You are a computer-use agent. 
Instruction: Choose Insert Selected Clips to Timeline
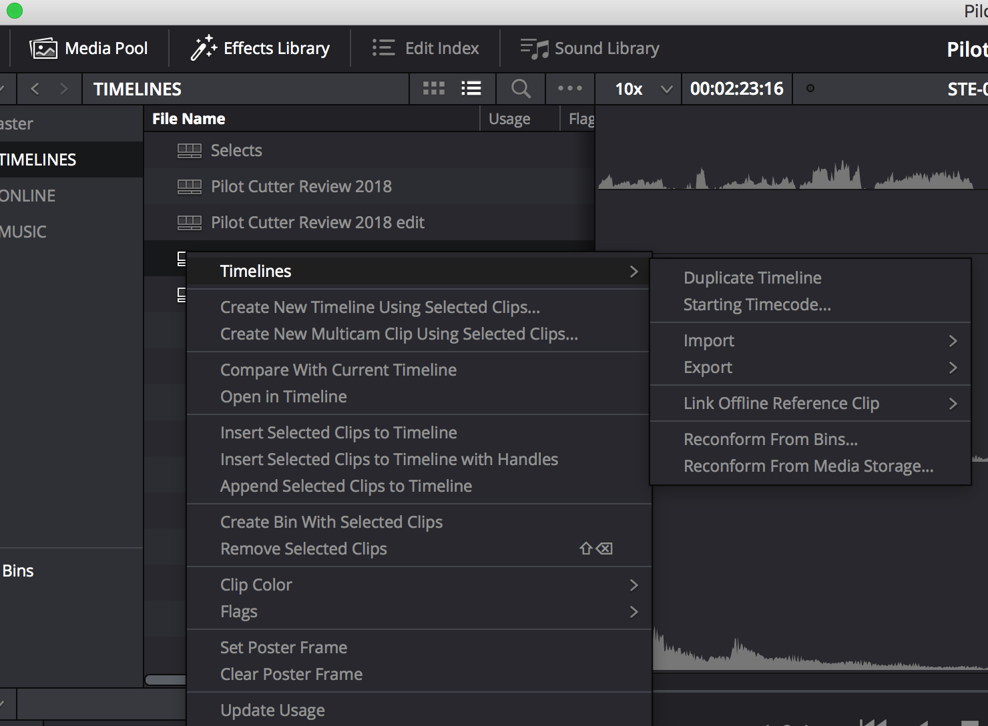pos(419,432)
